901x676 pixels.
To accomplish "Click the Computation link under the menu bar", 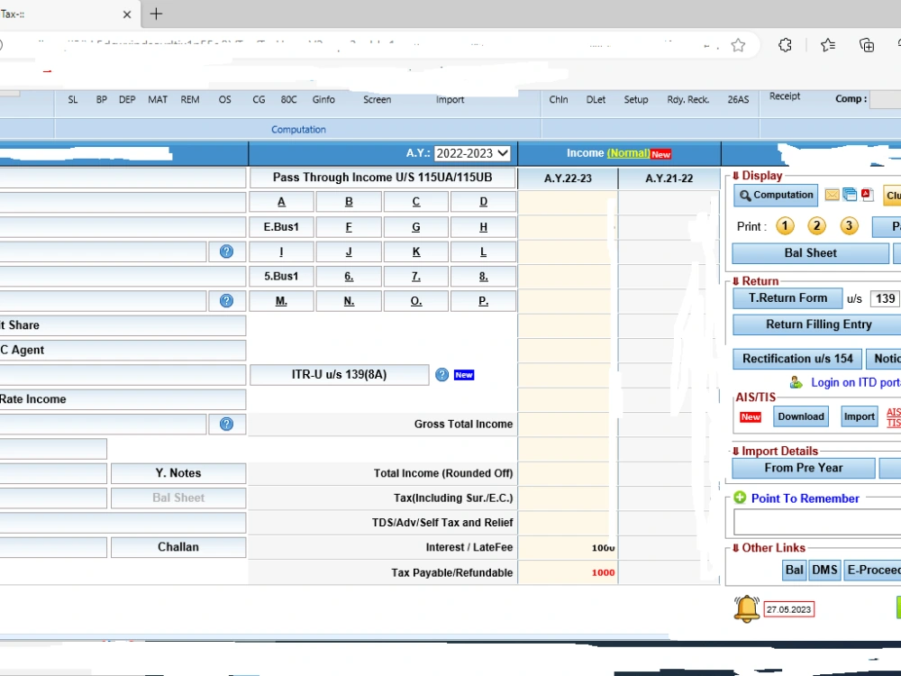I will tap(298, 129).
